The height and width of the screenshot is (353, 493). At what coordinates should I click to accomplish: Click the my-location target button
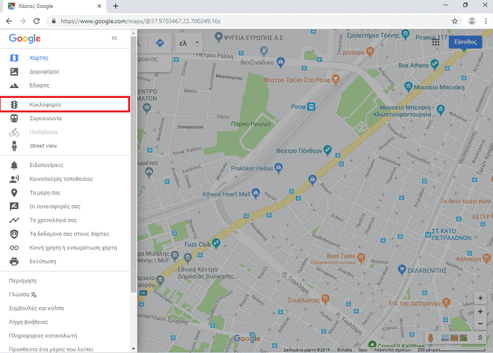pos(480,298)
